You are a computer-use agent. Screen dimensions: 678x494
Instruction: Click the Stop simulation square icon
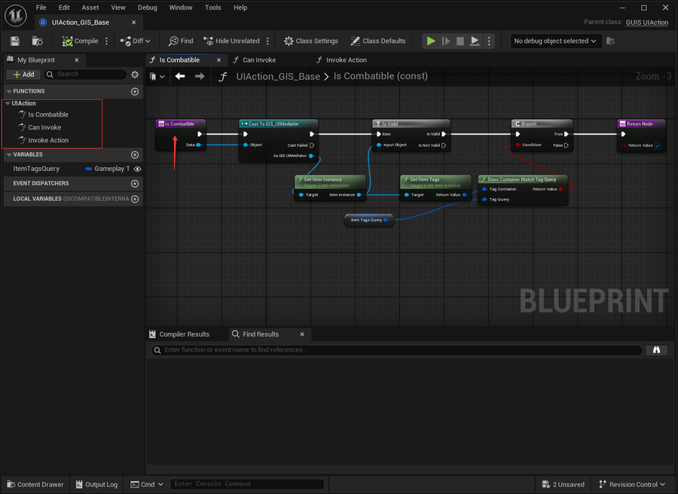(460, 41)
